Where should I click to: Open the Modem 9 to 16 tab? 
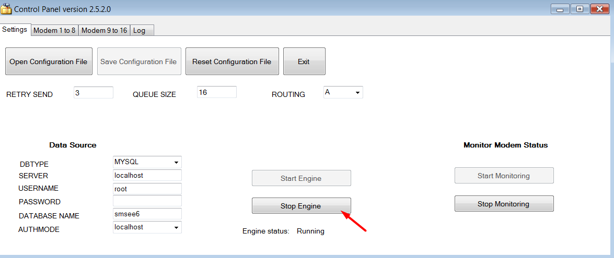(104, 31)
